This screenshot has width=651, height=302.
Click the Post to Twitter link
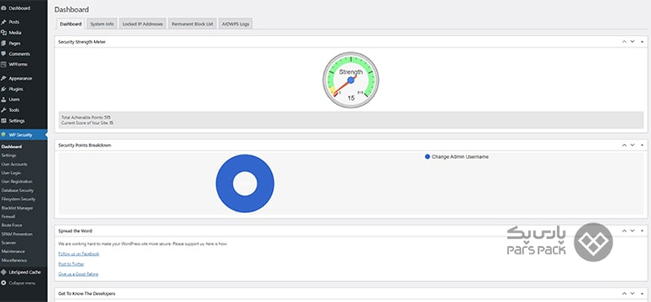(x=71, y=264)
